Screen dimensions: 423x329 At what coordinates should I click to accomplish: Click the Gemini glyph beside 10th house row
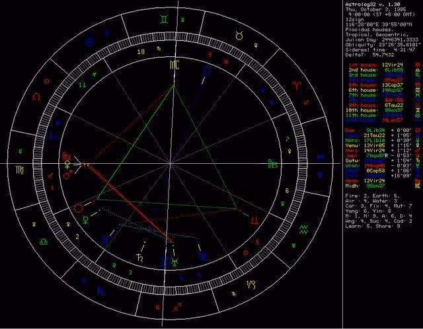tap(418, 110)
